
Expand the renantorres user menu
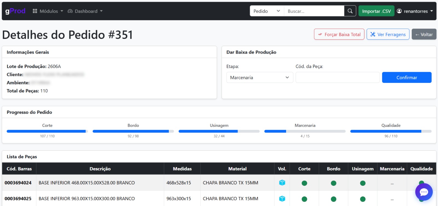[x=415, y=11]
